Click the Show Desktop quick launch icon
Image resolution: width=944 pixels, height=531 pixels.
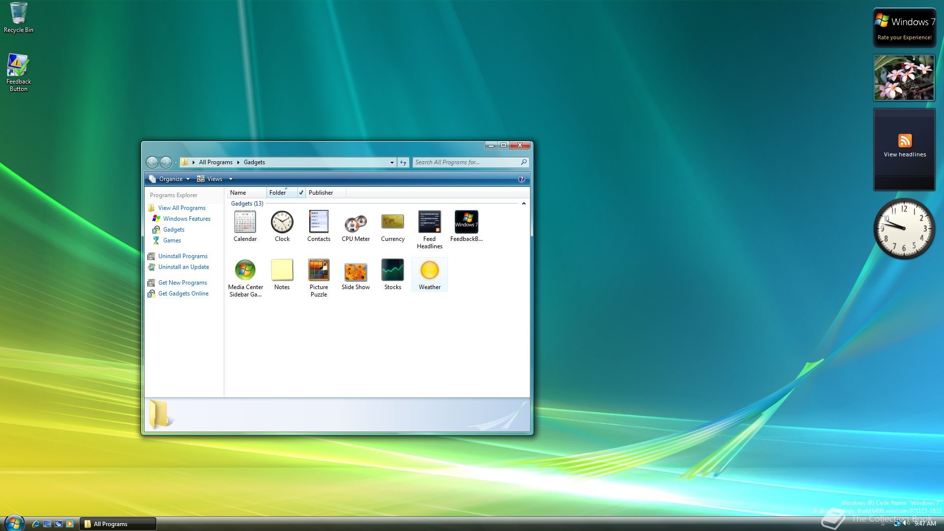point(47,524)
